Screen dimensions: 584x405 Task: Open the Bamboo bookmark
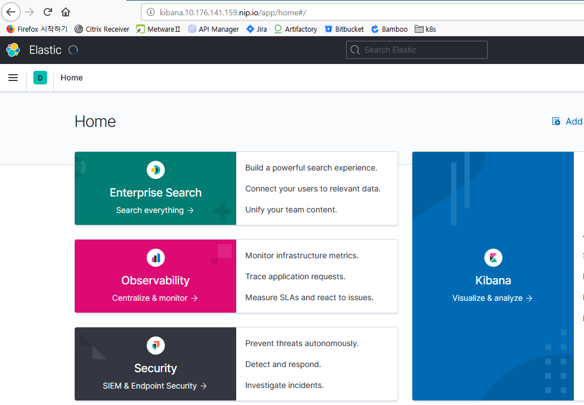pyautogui.click(x=389, y=29)
